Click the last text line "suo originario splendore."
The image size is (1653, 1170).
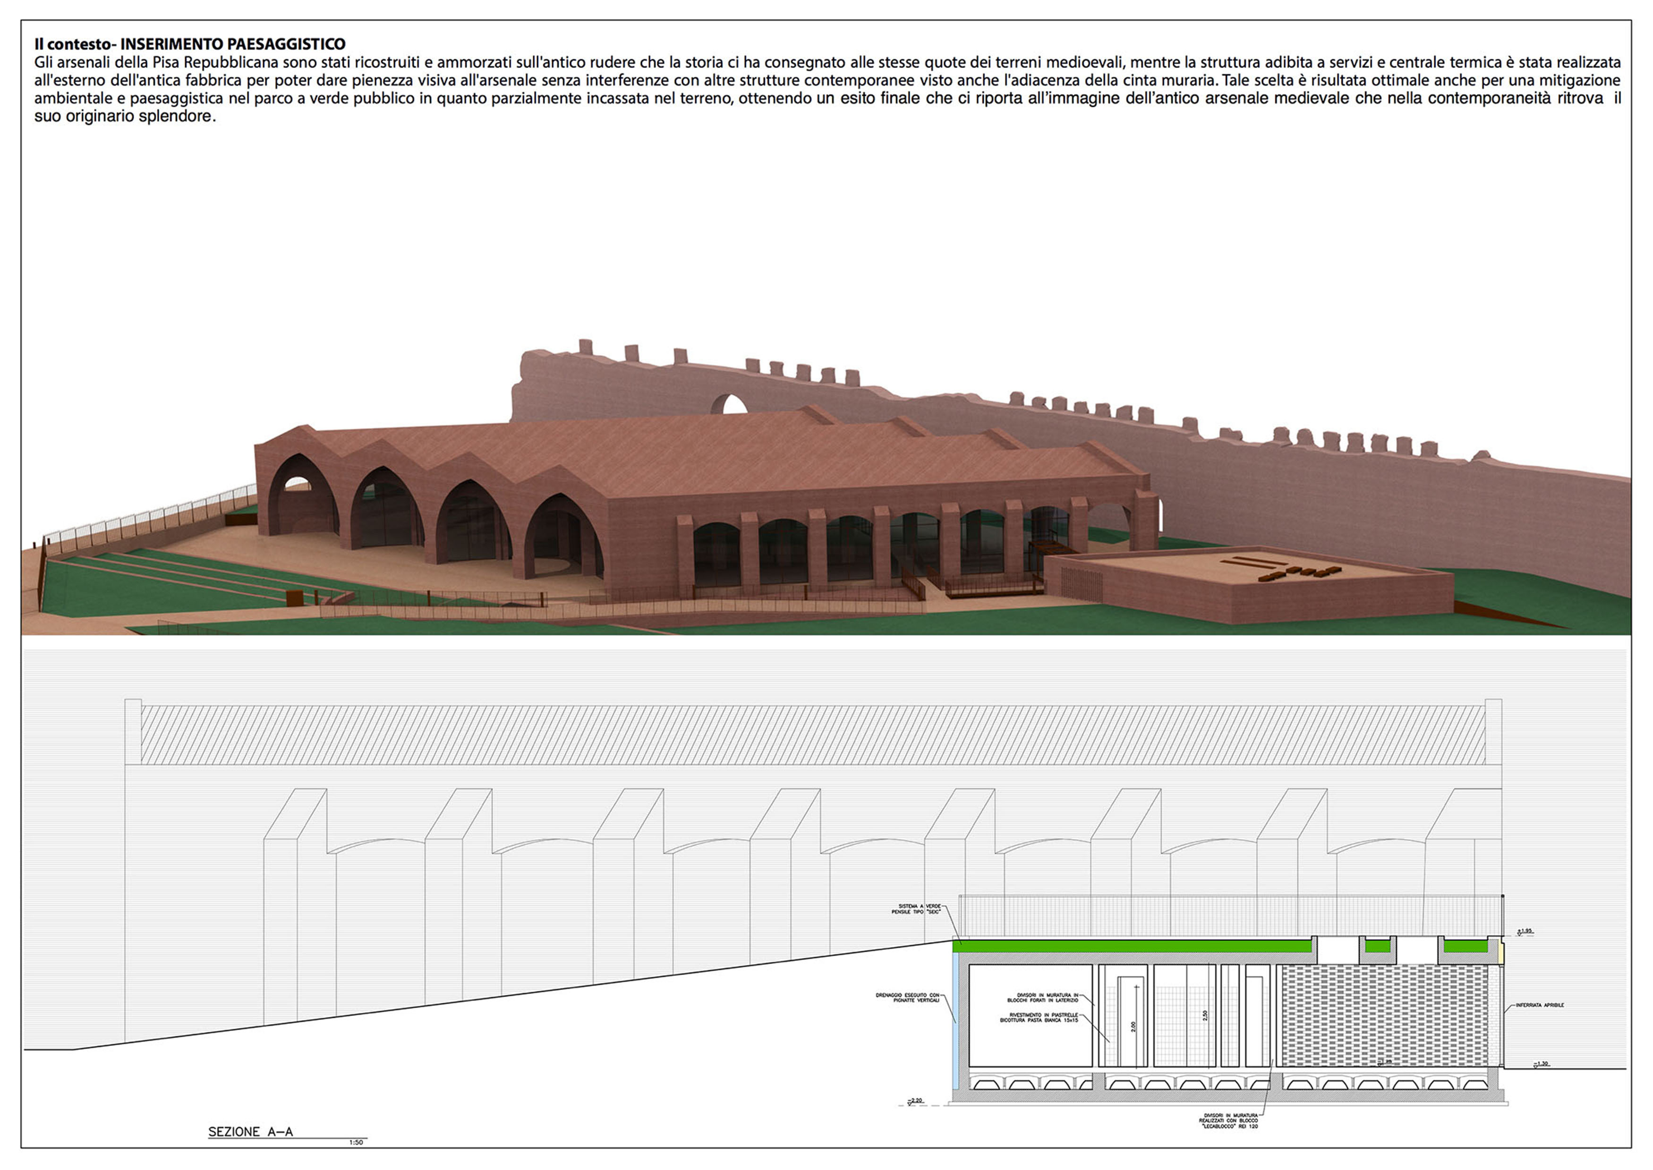125,116
